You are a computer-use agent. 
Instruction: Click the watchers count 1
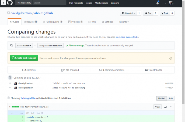[x=139, y=13]
